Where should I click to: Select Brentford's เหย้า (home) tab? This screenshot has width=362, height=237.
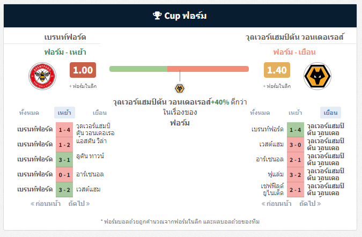(64, 113)
